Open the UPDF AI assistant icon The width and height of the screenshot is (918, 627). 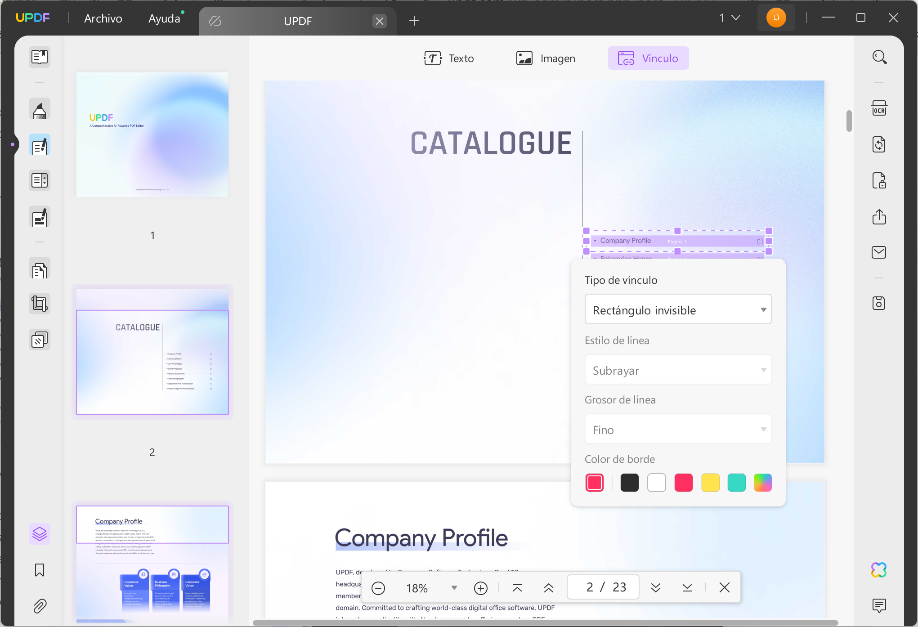tap(879, 570)
